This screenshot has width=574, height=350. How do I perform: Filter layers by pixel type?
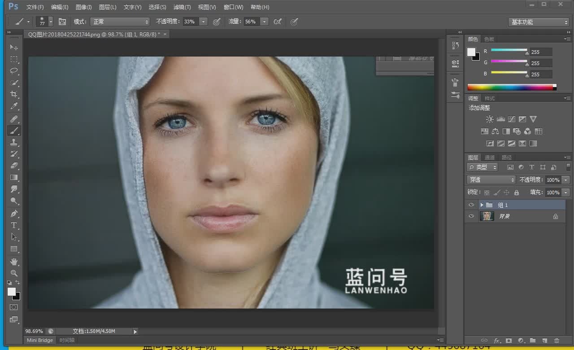pos(510,167)
